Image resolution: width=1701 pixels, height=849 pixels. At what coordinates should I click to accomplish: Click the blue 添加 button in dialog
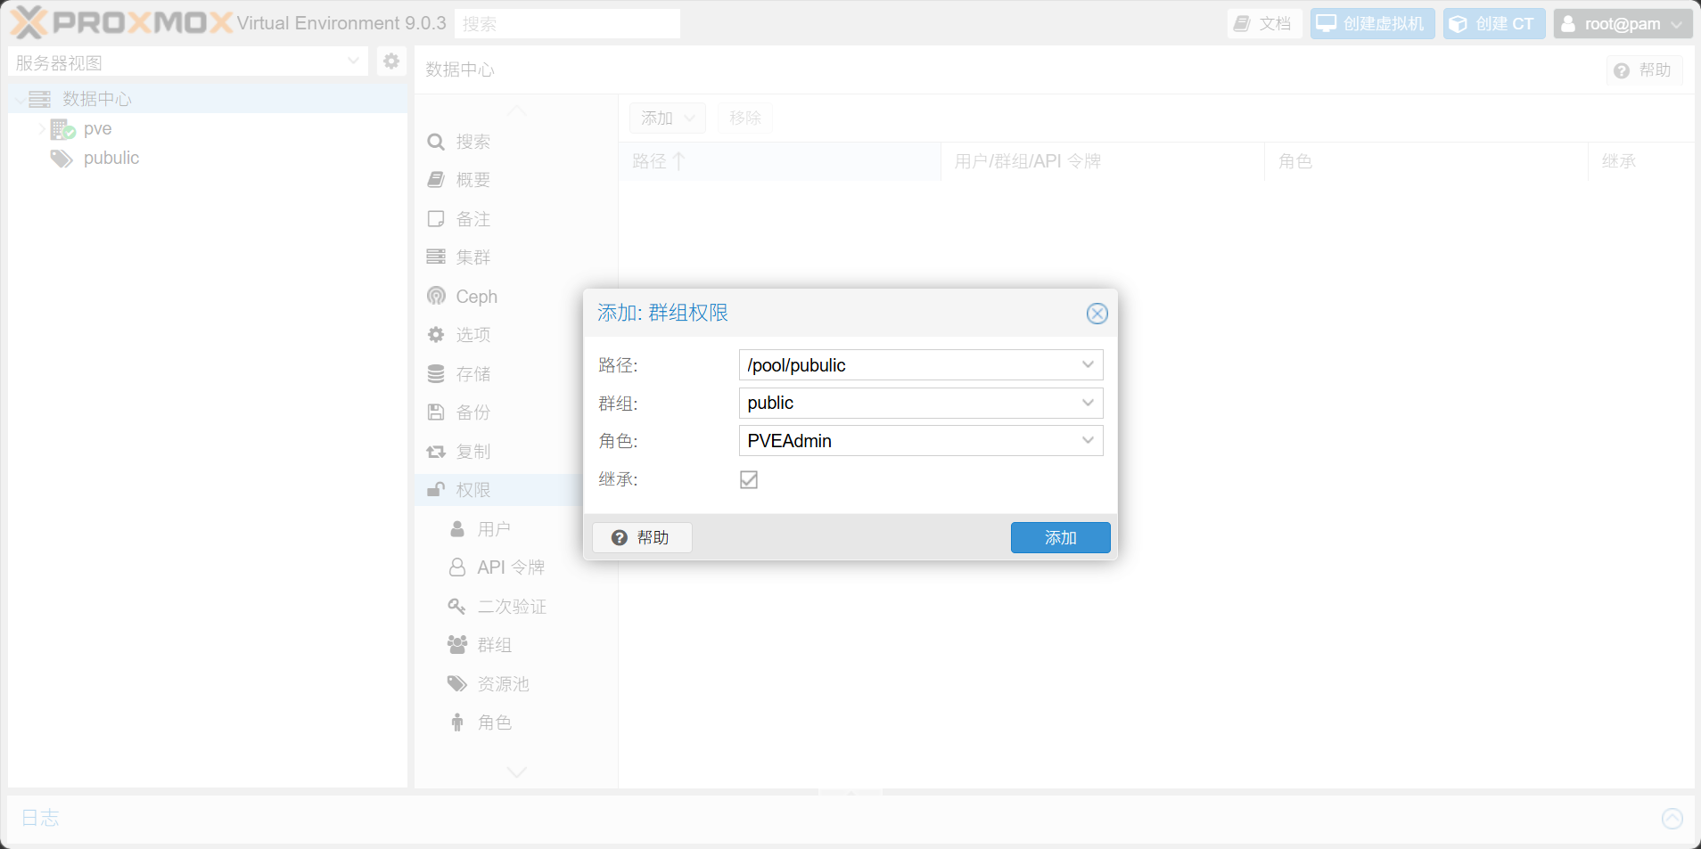pyautogui.click(x=1060, y=538)
